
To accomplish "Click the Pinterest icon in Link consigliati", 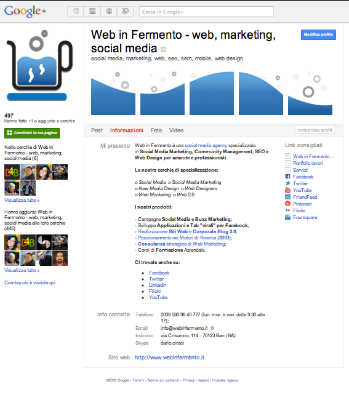I will point(287,203).
